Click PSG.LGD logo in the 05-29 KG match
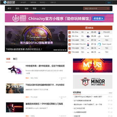The image size is (117, 117). click(x=99, y=32)
